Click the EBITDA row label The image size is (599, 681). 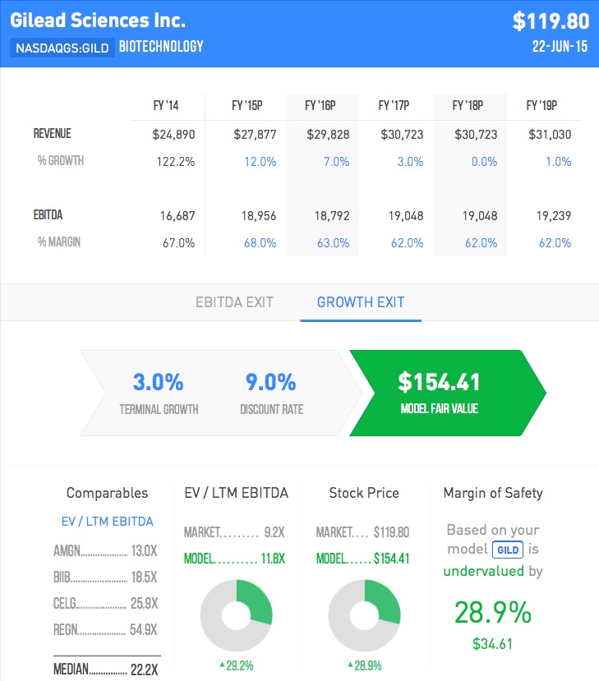(x=48, y=214)
